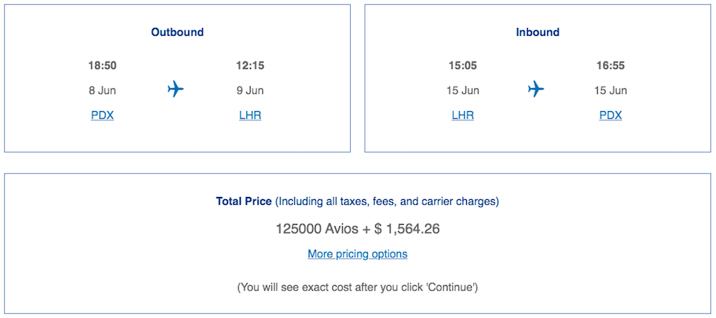Click the 16:55 inbound arrival time

(611, 65)
